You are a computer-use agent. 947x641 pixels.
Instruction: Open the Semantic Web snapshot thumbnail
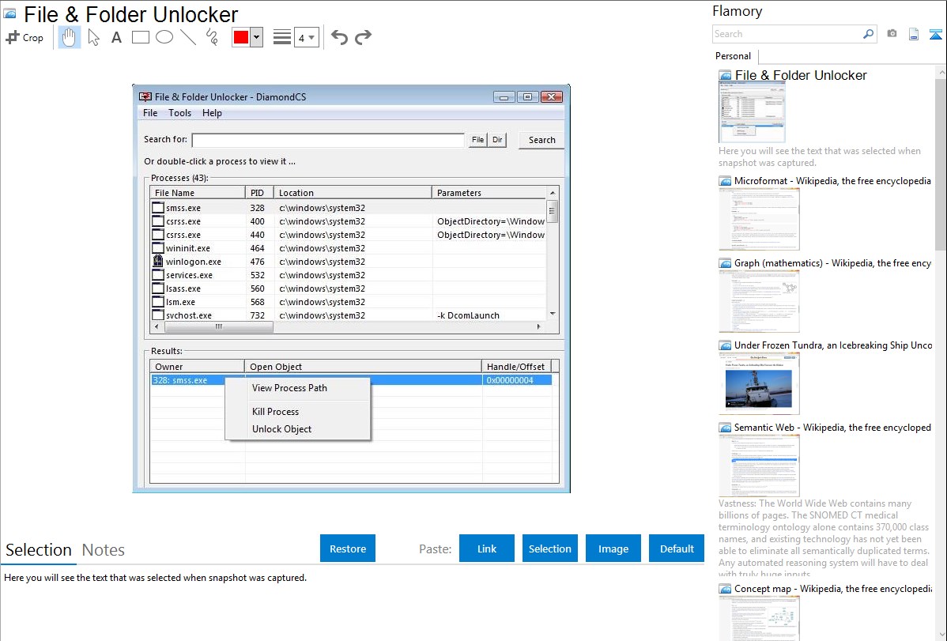759,466
